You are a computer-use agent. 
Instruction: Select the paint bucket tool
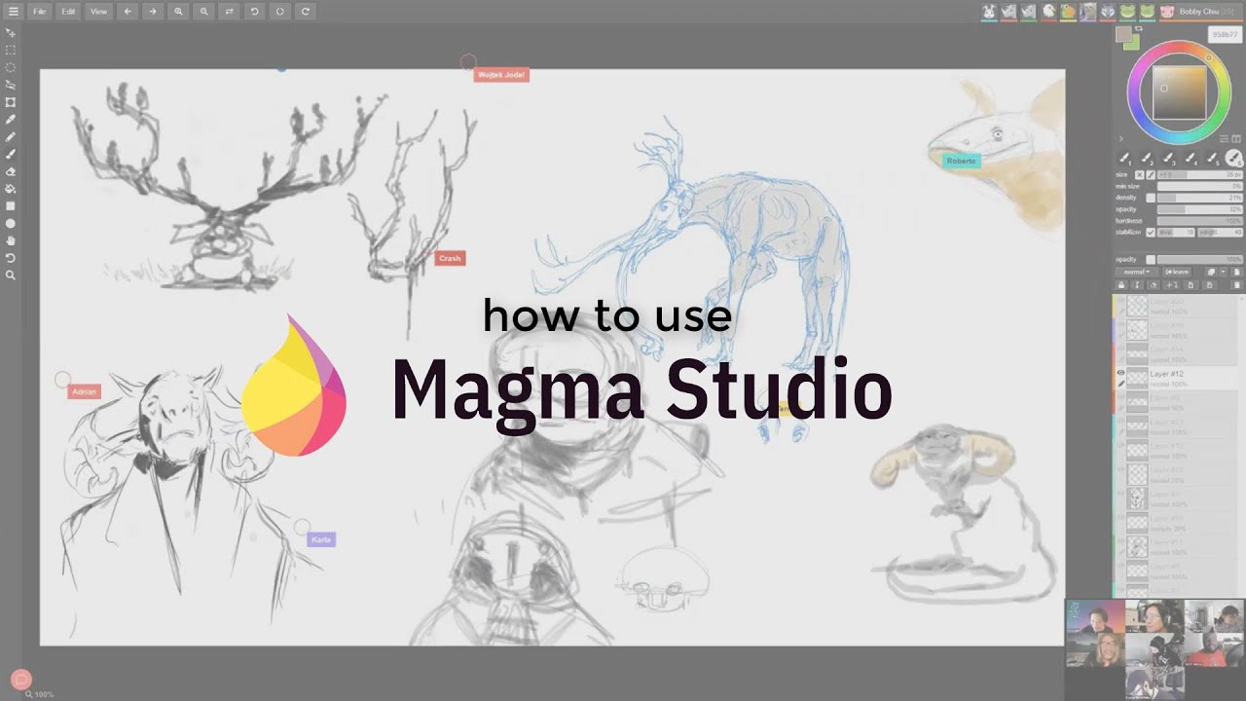pyautogui.click(x=11, y=189)
